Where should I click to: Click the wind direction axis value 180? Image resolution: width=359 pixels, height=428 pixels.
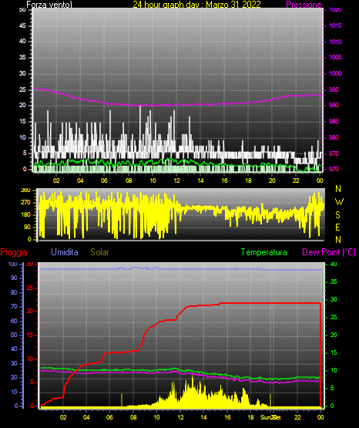[x=26, y=215]
